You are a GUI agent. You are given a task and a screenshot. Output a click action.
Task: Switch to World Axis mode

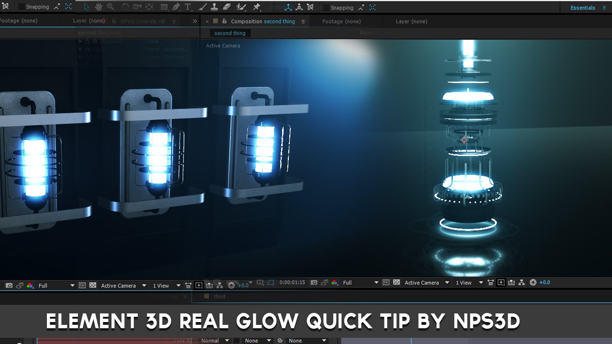point(299,7)
